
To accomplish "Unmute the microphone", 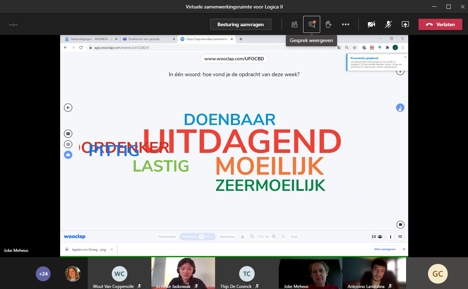I will 388,24.
